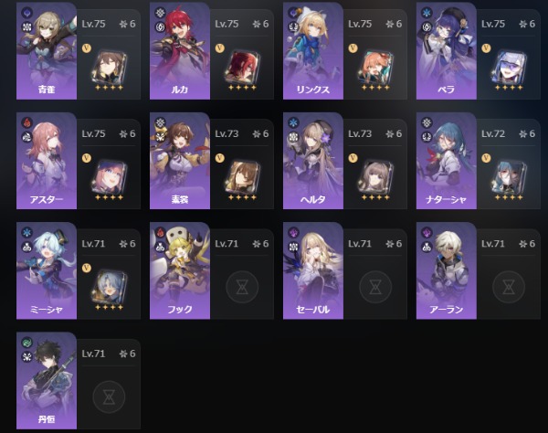Viewport: 548px width, 433px height.
Task: Click the lightning element icon on セーバル card
Action: coord(293,232)
